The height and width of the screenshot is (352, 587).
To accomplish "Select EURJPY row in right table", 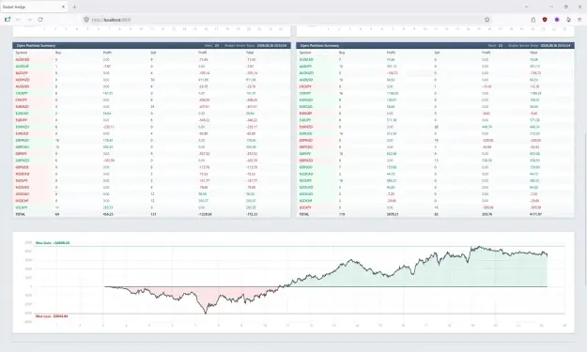I will 436,120.
